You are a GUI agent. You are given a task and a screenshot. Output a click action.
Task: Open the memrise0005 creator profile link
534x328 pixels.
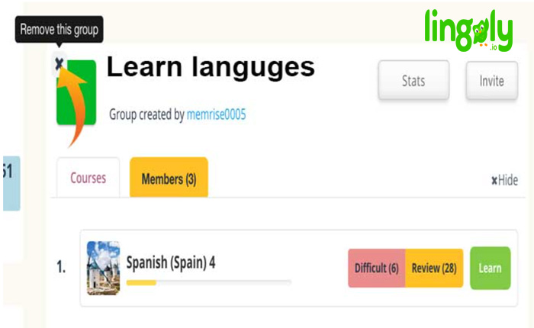pos(216,115)
